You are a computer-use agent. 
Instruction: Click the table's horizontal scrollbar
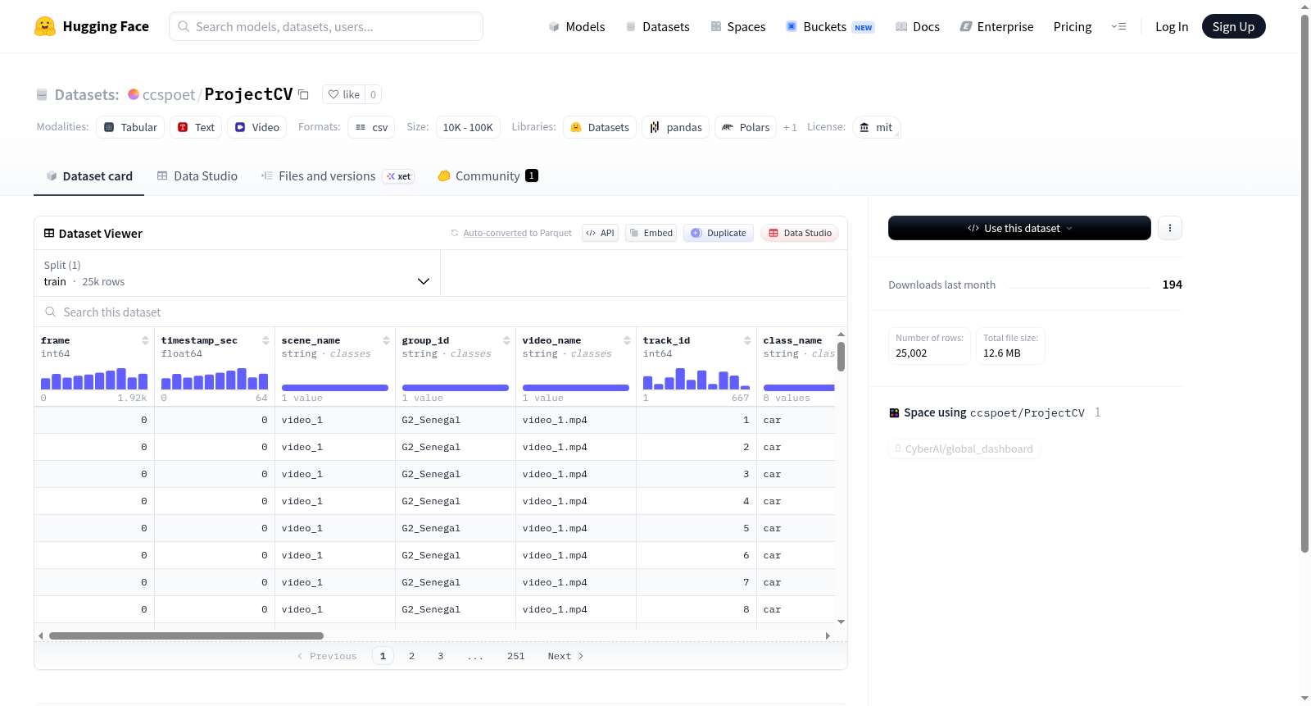[x=186, y=635]
